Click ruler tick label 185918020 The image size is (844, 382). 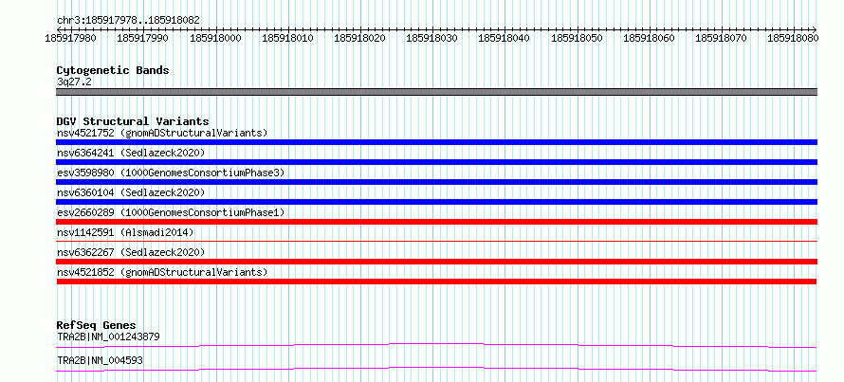[x=359, y=38]
